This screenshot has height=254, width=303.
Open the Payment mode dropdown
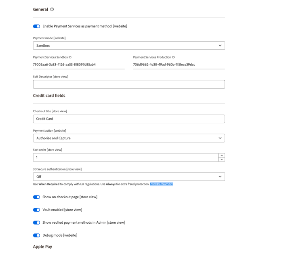click(x=128, y=46)
